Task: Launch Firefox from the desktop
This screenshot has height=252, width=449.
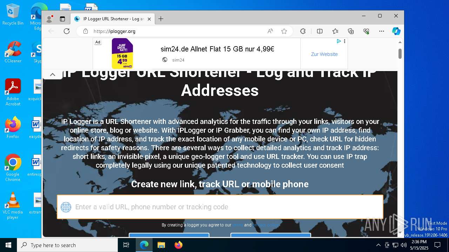Action: point(13,128)
